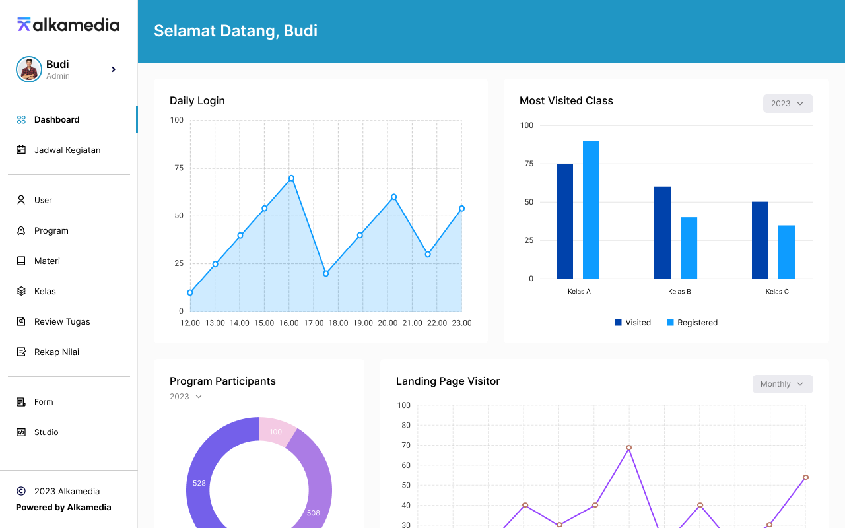Toggle the Registered legend item
The height and width of the screenshot is (528, 845).
tap(692, 323)
